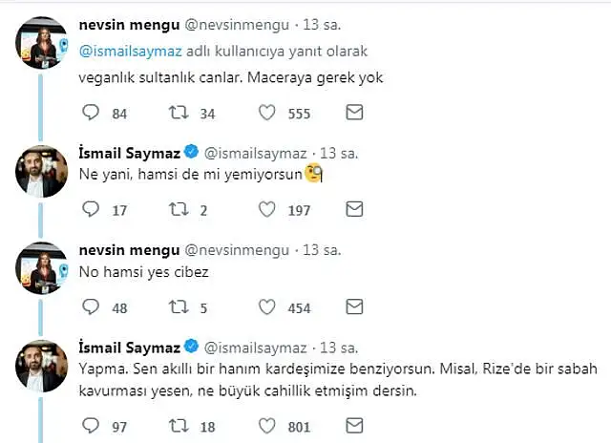Image resolution: width=611 pixels, height=443 pixels.
Task: Click İsmail Saymaz's avatar on last tweet
Action: pyautogui.click(x=39, y=366)
